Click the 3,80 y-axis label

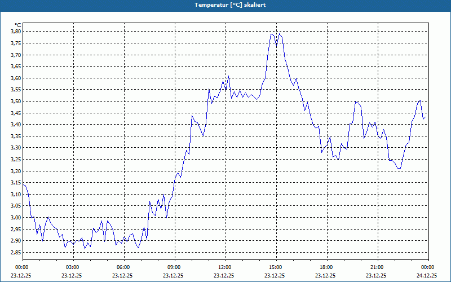16,32
